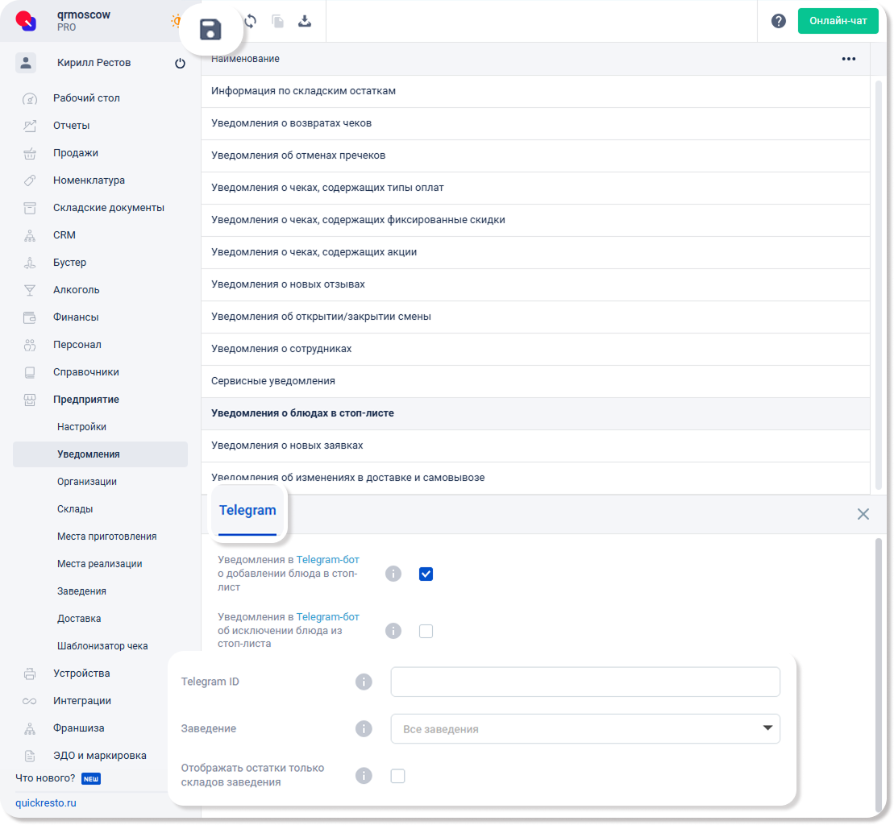Collapse the Предприятие sidebar section
The width and height of the screenshot is (894, 825).
tap(86, 400)
